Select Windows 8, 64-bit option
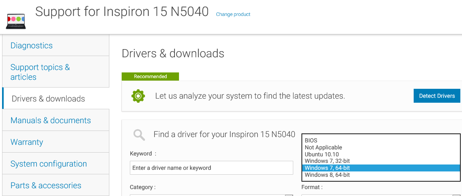This screenshot has width=462, height=196. pos(380,175)
